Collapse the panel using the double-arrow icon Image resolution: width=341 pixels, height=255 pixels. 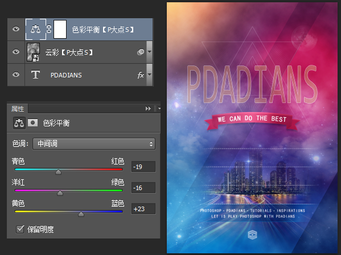tap(148, 108)
